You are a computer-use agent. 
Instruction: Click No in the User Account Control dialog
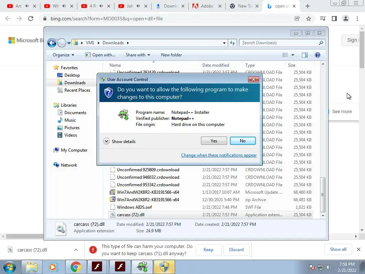coord(242,141)
